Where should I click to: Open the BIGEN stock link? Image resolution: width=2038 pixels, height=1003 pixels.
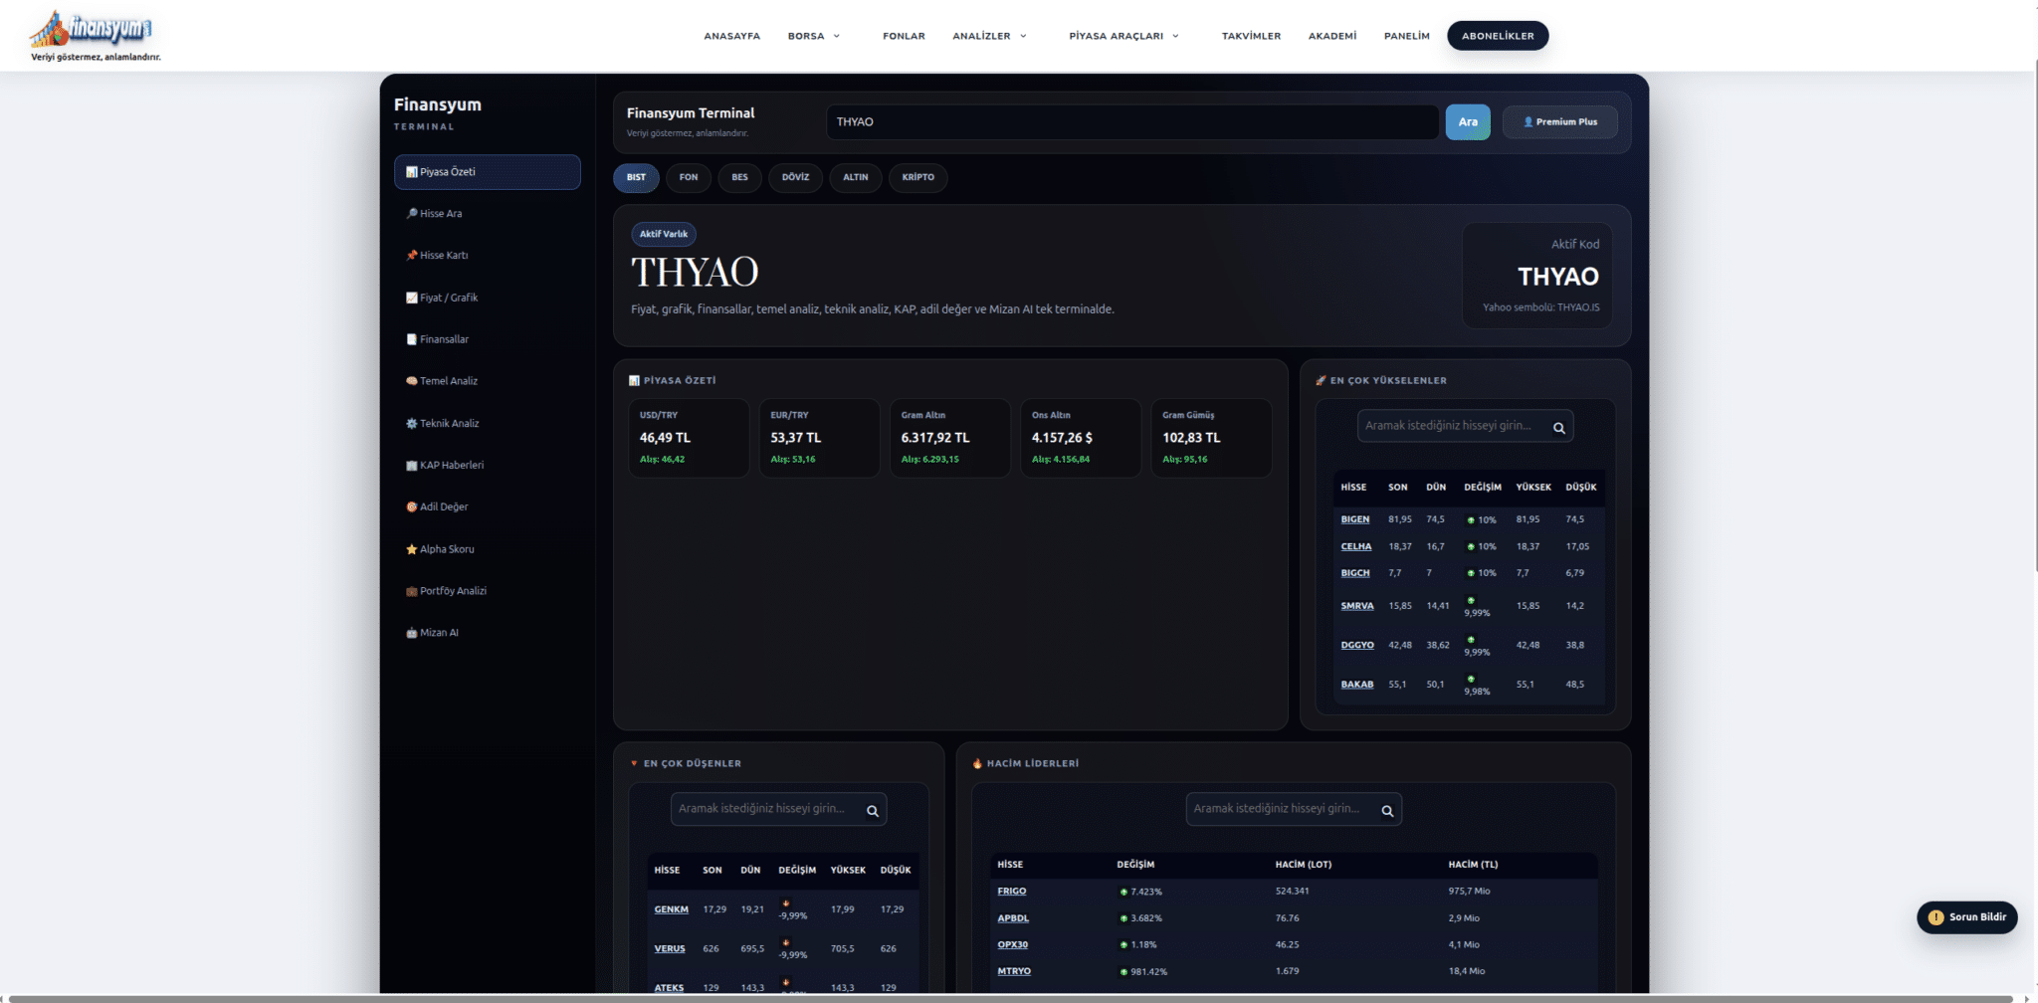(x=1354, y=519)
